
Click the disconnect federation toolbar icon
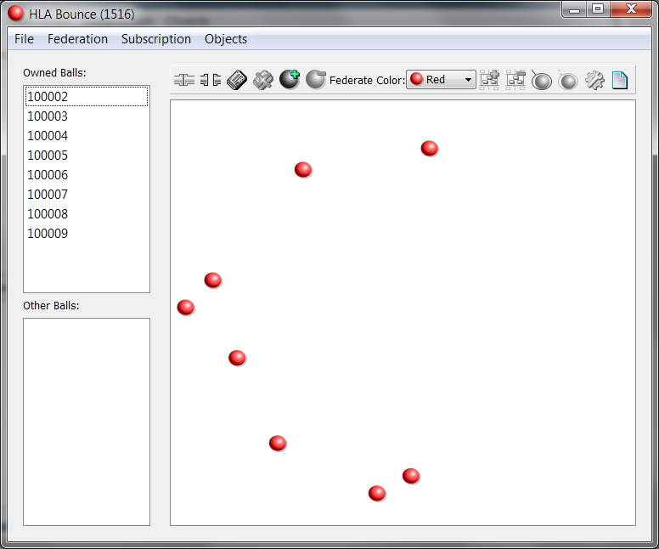tap(211, 80)
